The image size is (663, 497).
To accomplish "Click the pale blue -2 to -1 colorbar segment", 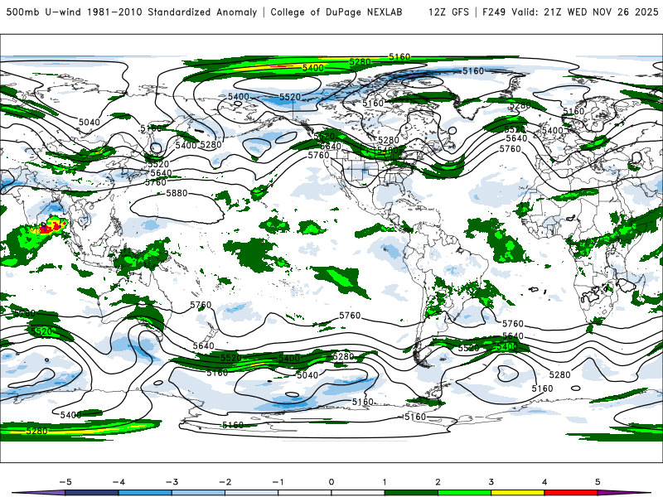I will [252, 493].
